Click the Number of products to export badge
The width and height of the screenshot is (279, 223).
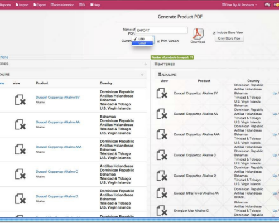172,57
